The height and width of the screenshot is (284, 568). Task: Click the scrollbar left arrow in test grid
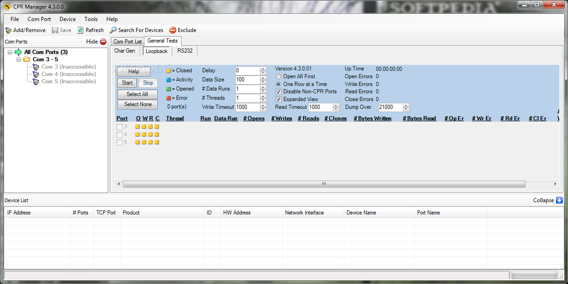coord(119,184)
